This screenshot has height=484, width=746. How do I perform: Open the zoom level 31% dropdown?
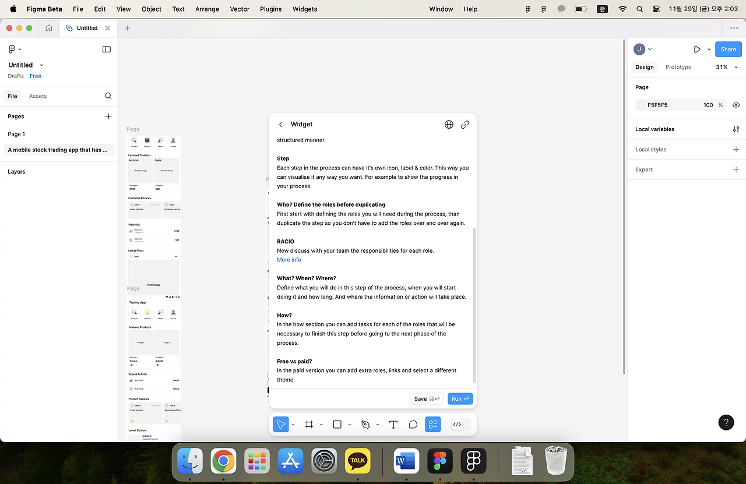tap(727, 67)
